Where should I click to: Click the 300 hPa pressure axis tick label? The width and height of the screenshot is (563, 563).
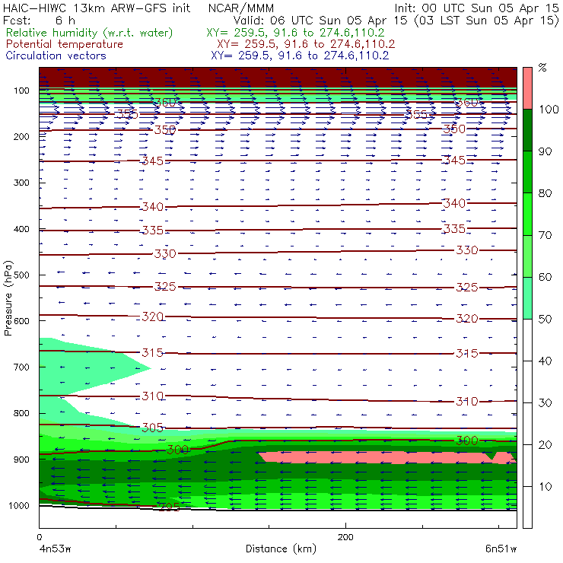21,183
